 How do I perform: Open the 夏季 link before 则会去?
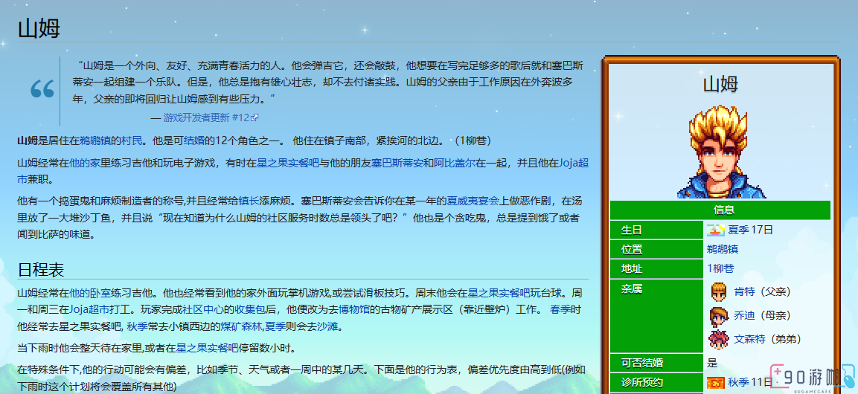click(276, 327)
